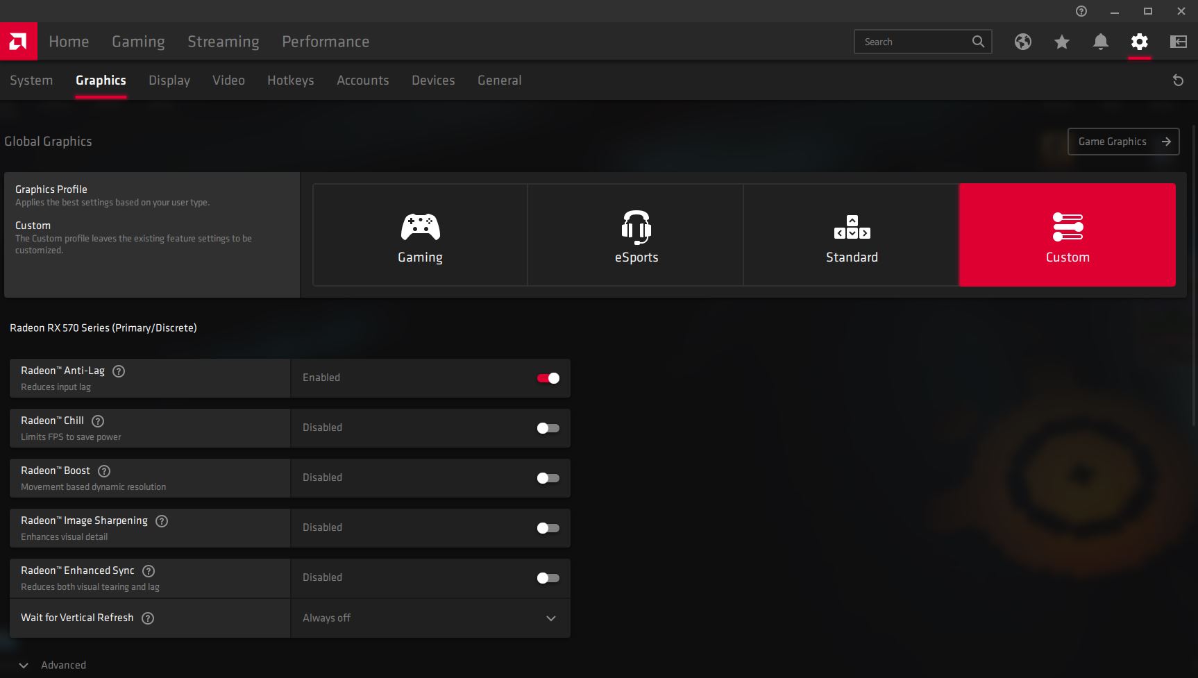Screen dimensions: 1198x678
Task: Open the Streaming menu
Action: click(x=223, y=42)
